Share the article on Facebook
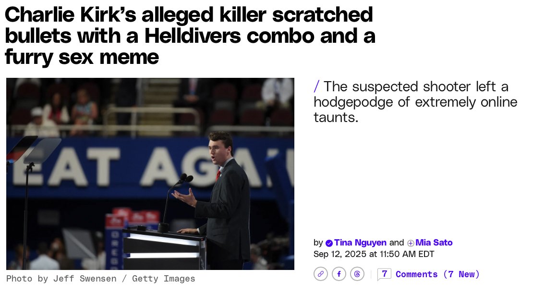 [x=339, y=274]
